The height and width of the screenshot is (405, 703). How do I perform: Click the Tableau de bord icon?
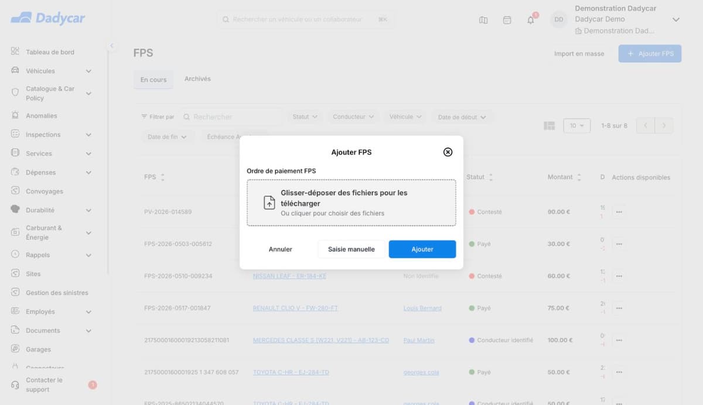[x=15, y=52]
